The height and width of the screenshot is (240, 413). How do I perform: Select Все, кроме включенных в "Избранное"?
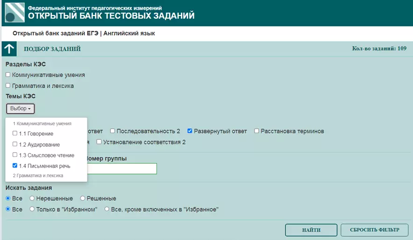(x=107, y=209)
